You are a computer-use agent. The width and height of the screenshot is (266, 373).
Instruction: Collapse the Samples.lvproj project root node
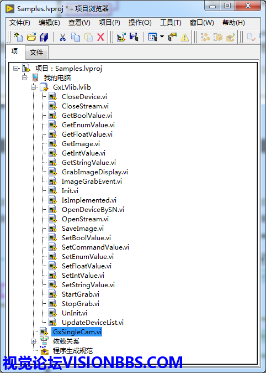[x=16, y=69]
